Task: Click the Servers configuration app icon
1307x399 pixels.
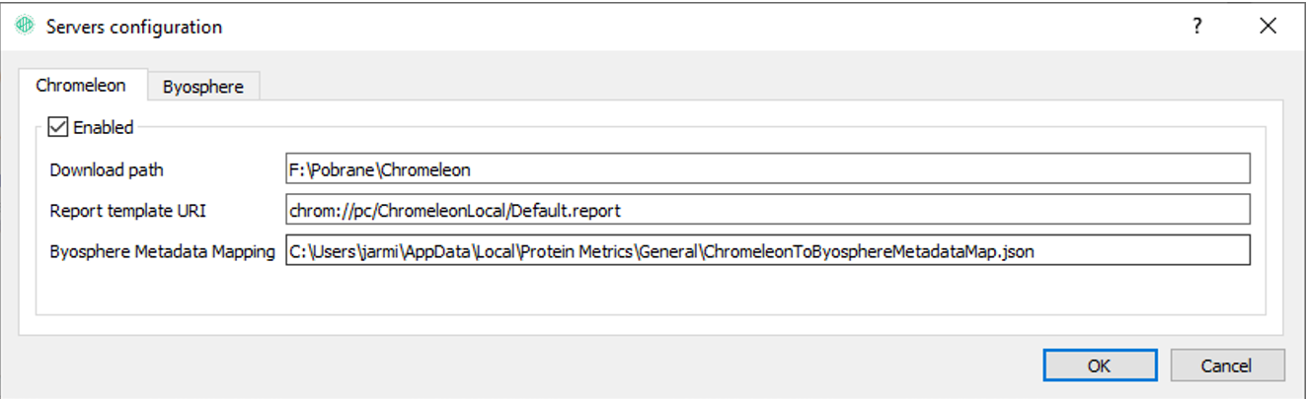Action: 26,27
